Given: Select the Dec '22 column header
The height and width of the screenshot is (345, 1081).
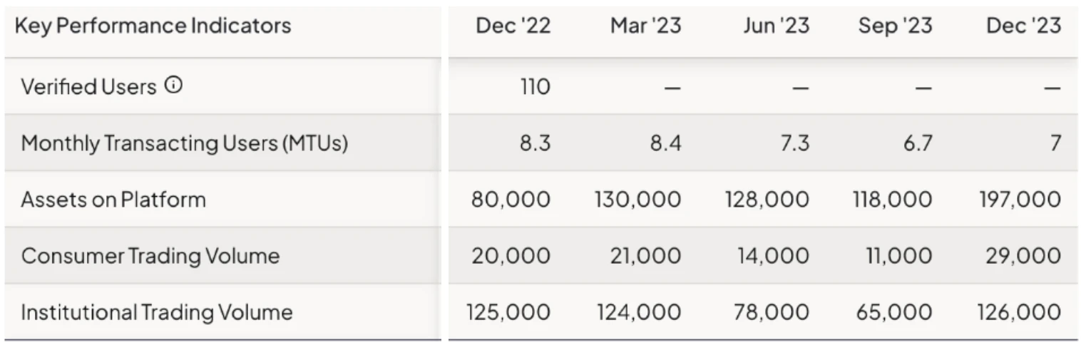Looking at the screenshot, I should click(513, 26).
